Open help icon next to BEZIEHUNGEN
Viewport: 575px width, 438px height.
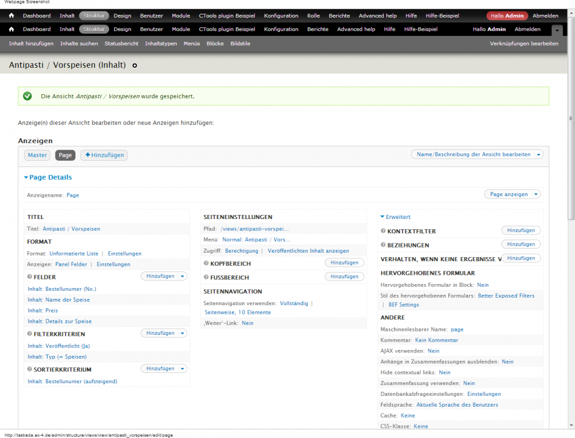(x=383, y=245)
